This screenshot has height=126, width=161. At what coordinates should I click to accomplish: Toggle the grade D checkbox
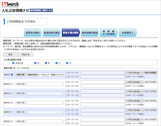[x=67, y=63]
